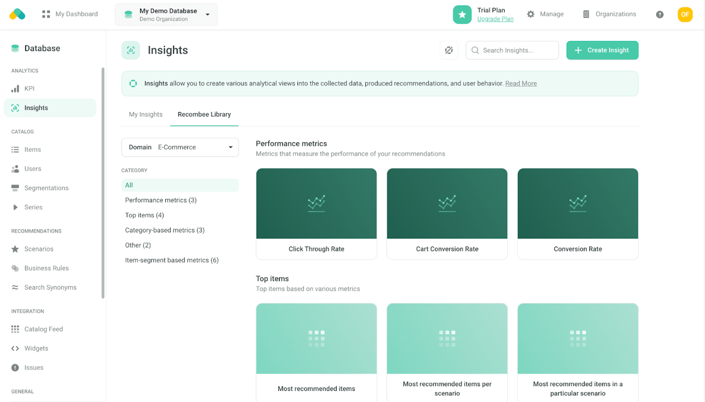Follow the Upgrade Plan link
The image size is (705, 402).
click(495, 19)
